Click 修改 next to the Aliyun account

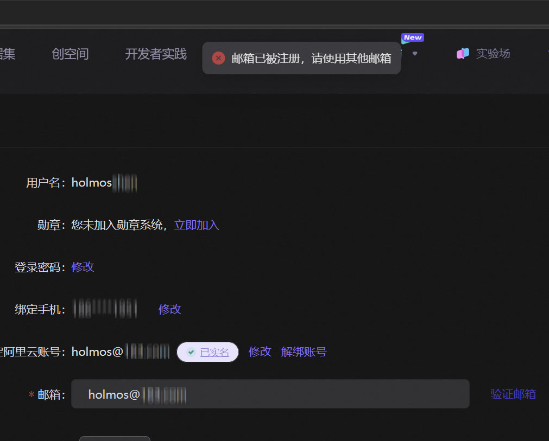(x=260, y=351)
